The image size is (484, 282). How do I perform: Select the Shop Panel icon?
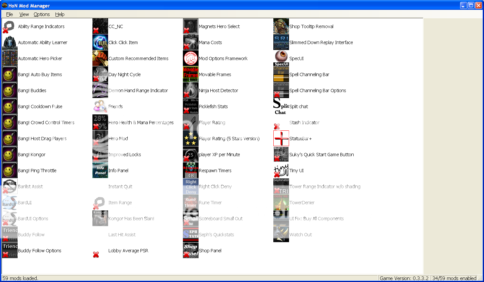(x=191, y=251)
